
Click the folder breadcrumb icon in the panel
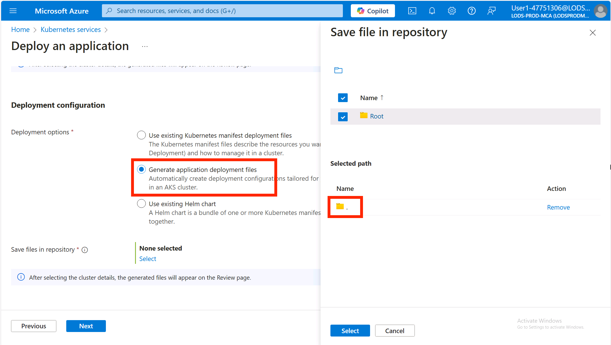[338, 70]
